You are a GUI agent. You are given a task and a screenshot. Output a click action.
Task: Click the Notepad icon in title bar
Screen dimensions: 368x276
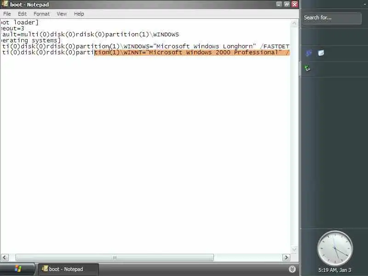[x=5, y=4]
